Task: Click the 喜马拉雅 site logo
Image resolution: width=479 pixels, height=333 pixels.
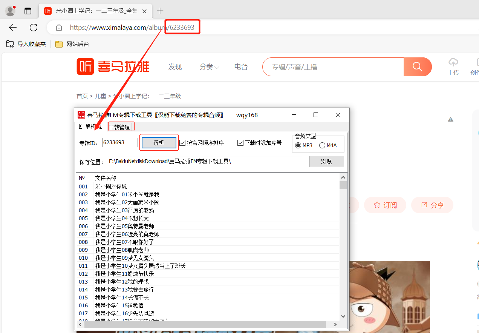Action: pos(113,67)
